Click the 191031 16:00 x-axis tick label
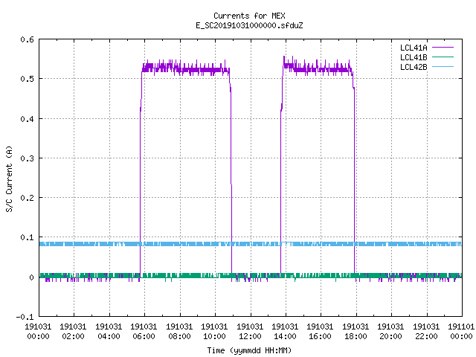476x357 pixels. pos(320,332)
